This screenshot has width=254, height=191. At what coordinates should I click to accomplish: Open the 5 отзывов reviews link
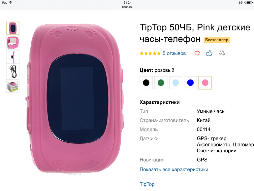(174, 53)
